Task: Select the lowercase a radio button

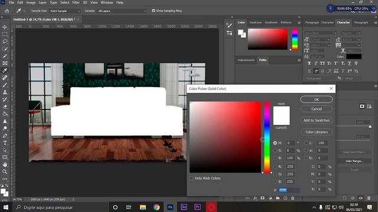Action: click(306, 151)
